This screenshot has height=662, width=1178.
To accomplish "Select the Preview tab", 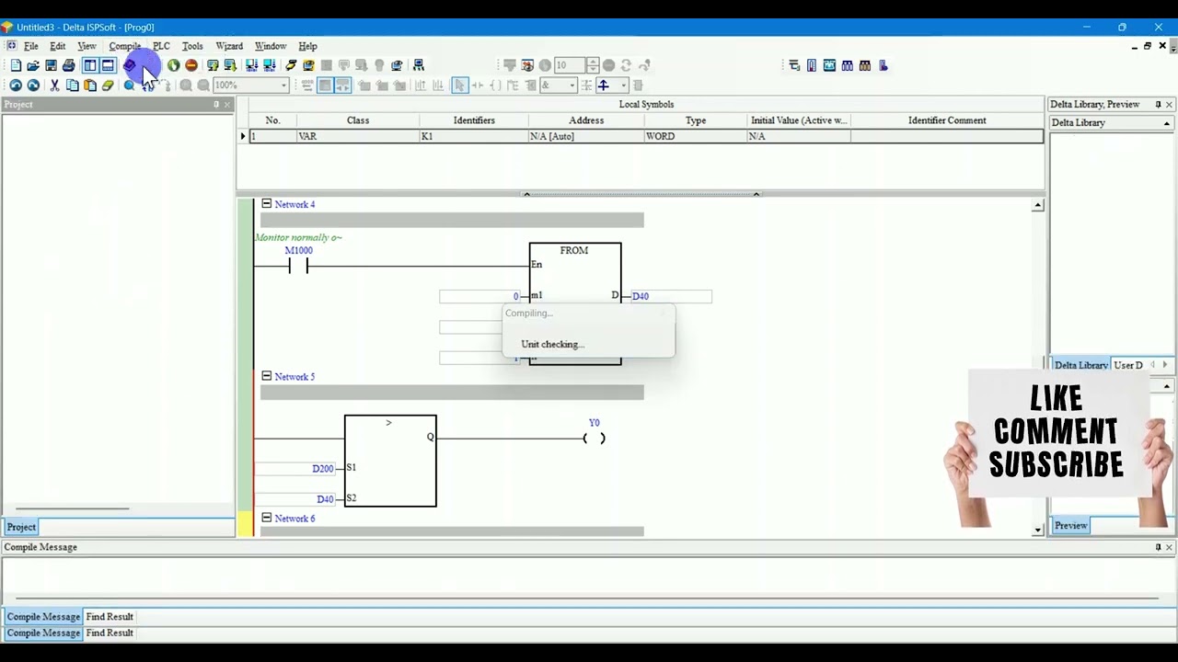I will point(1071,526).
